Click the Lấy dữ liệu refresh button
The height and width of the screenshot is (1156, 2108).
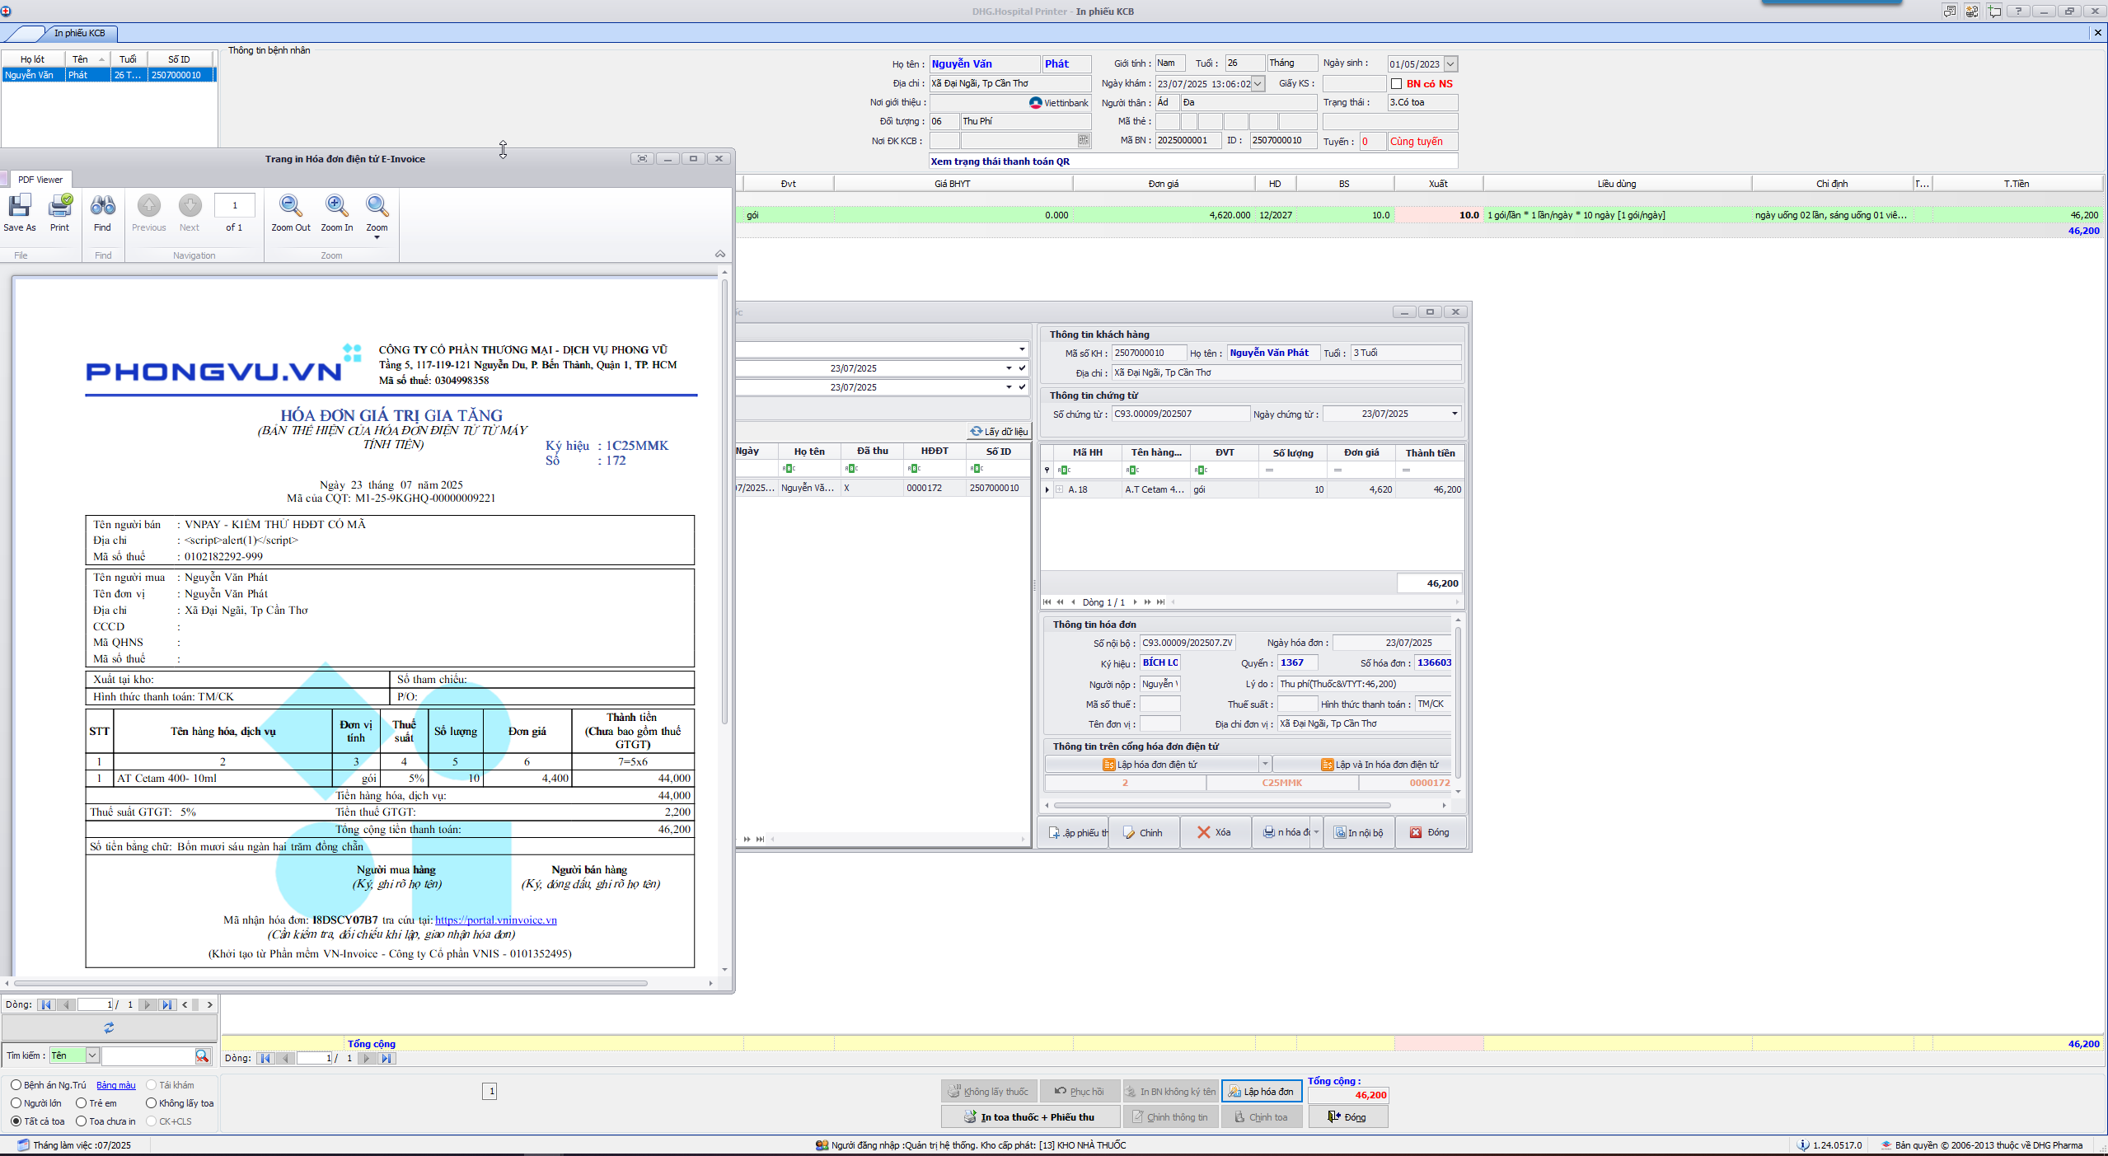pos(1000,432)
